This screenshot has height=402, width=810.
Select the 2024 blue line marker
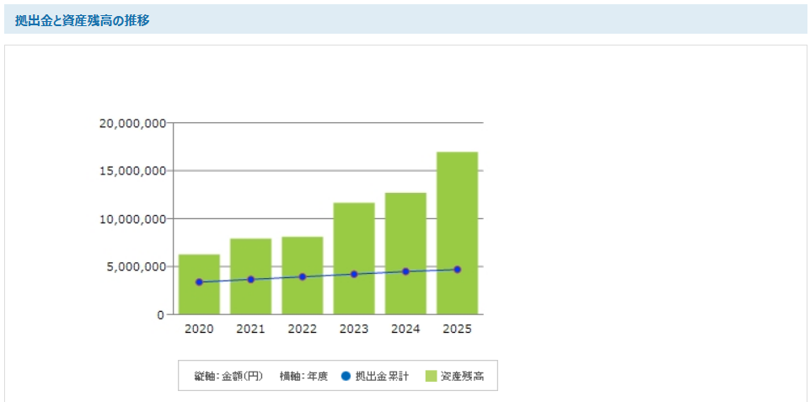(x=405, y=271)
